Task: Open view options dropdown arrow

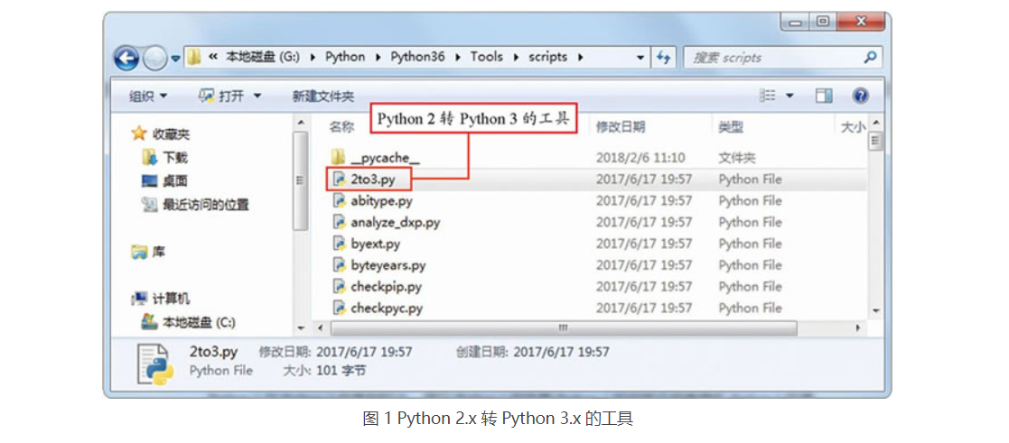Action: 789,97
